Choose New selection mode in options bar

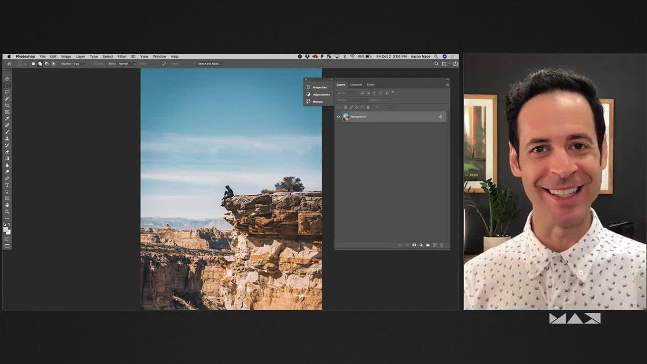33,64
